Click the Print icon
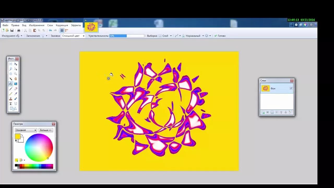This screenshot has height=188, width=334. pos(19,30)
